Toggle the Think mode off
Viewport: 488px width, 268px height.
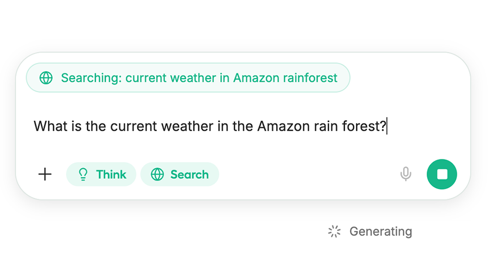point(101,175)
